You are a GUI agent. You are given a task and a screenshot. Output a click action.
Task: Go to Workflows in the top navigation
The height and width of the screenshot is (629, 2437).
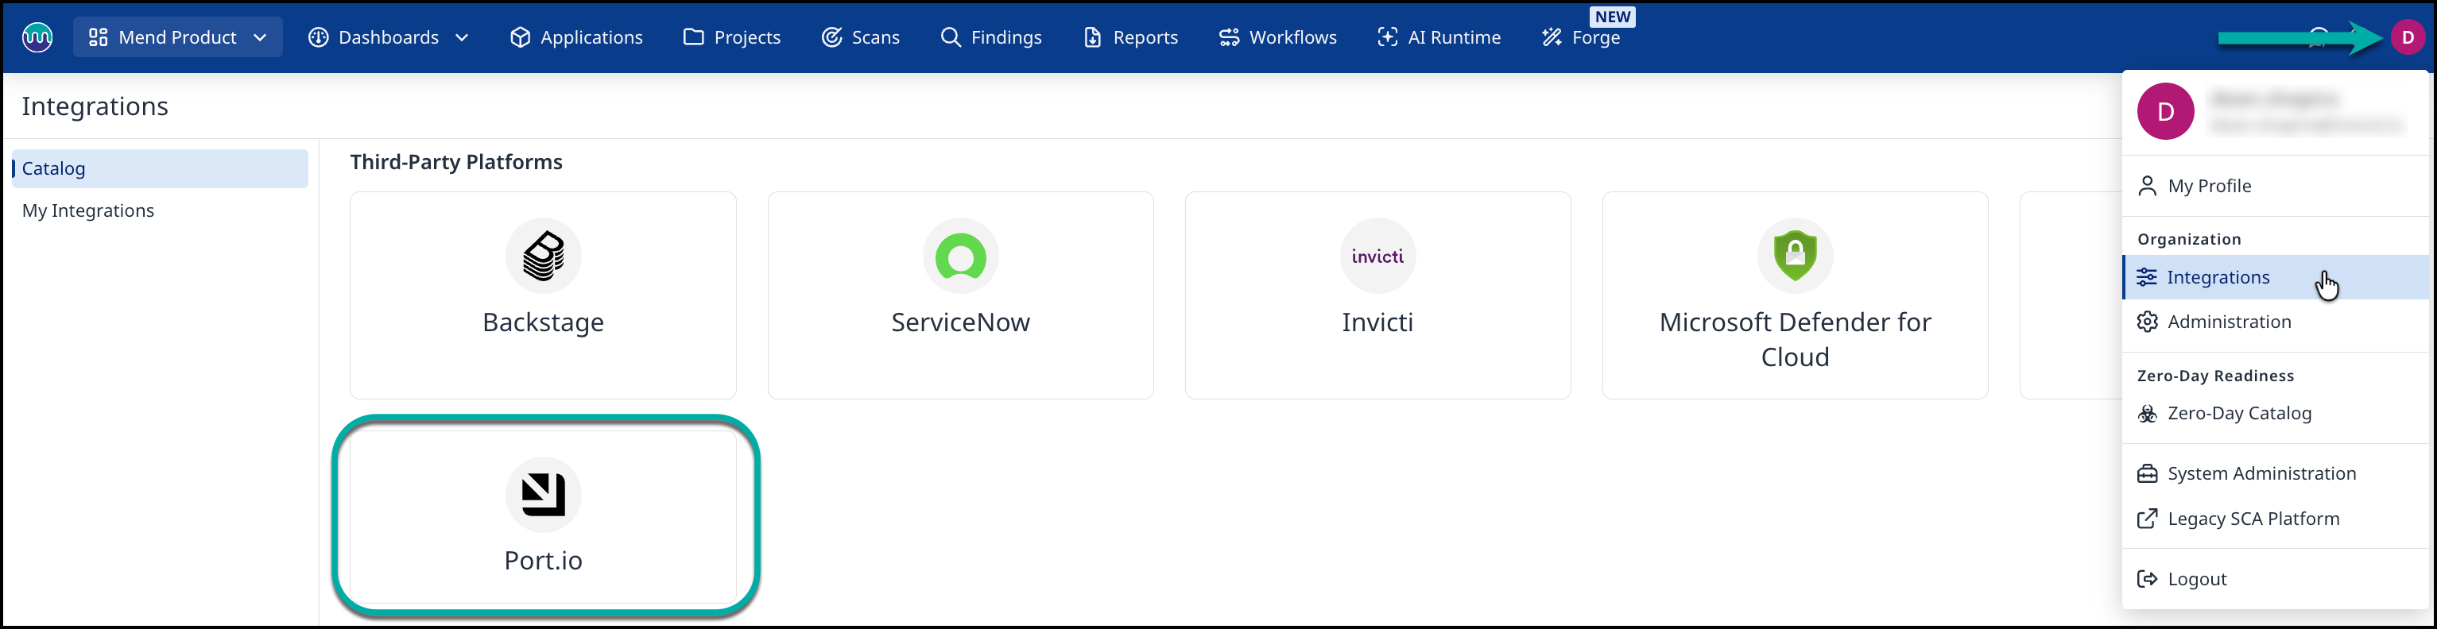coord(1278,37)
